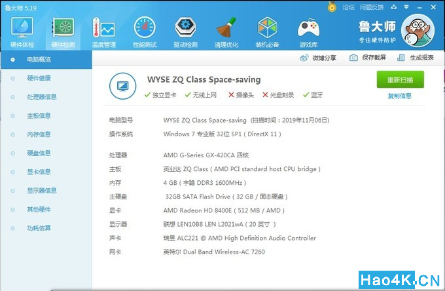Image resolution: width=445 pixels, height=291 pixels.
Task: Click Windows 7 专业版 32位 SP1 value
Action: pyautogui.click(x=222, y=134)
